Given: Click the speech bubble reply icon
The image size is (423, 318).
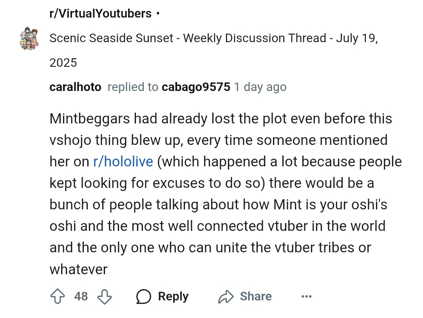Looking at the screenshot, I should [144, 297].
